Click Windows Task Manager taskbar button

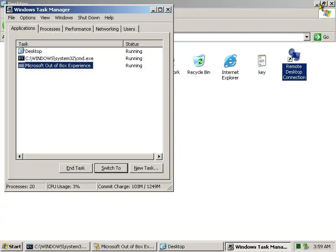pos(258,247)
